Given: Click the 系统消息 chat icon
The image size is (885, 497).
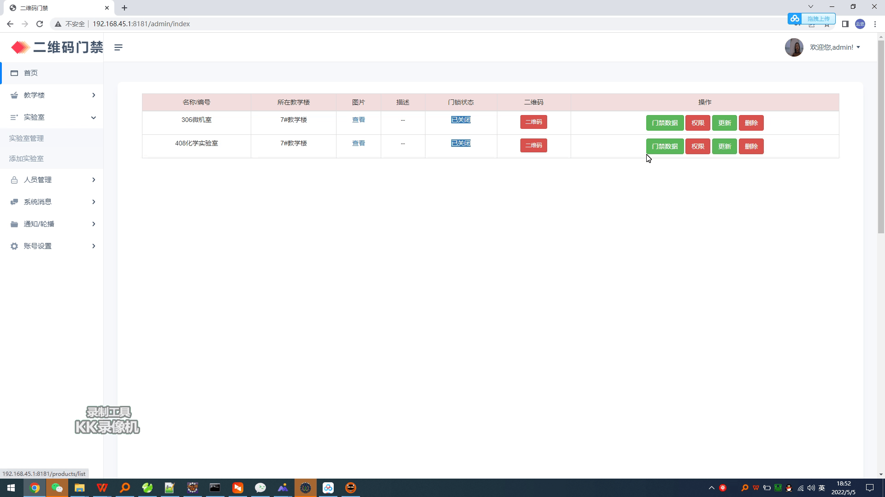Looking at the screenshot, I should tap(14, 202).
